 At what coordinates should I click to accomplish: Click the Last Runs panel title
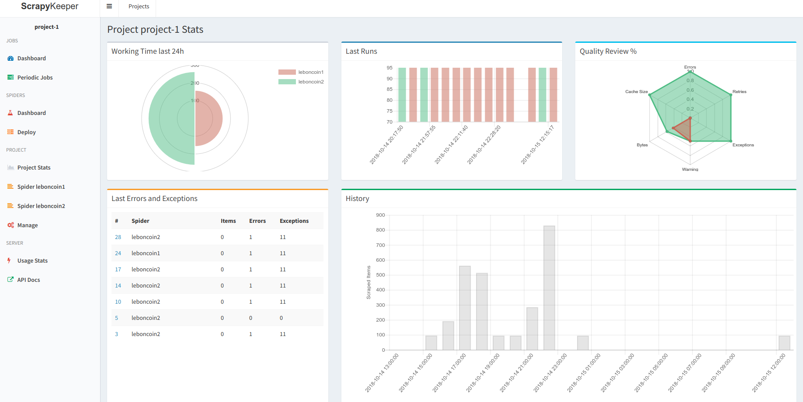click(361, 51)
